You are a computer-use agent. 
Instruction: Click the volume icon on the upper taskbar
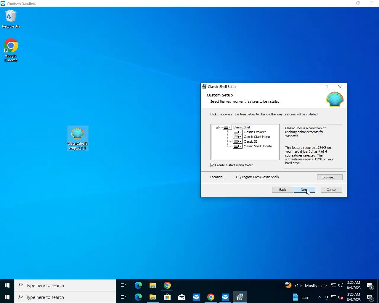[x=341, y=285]
